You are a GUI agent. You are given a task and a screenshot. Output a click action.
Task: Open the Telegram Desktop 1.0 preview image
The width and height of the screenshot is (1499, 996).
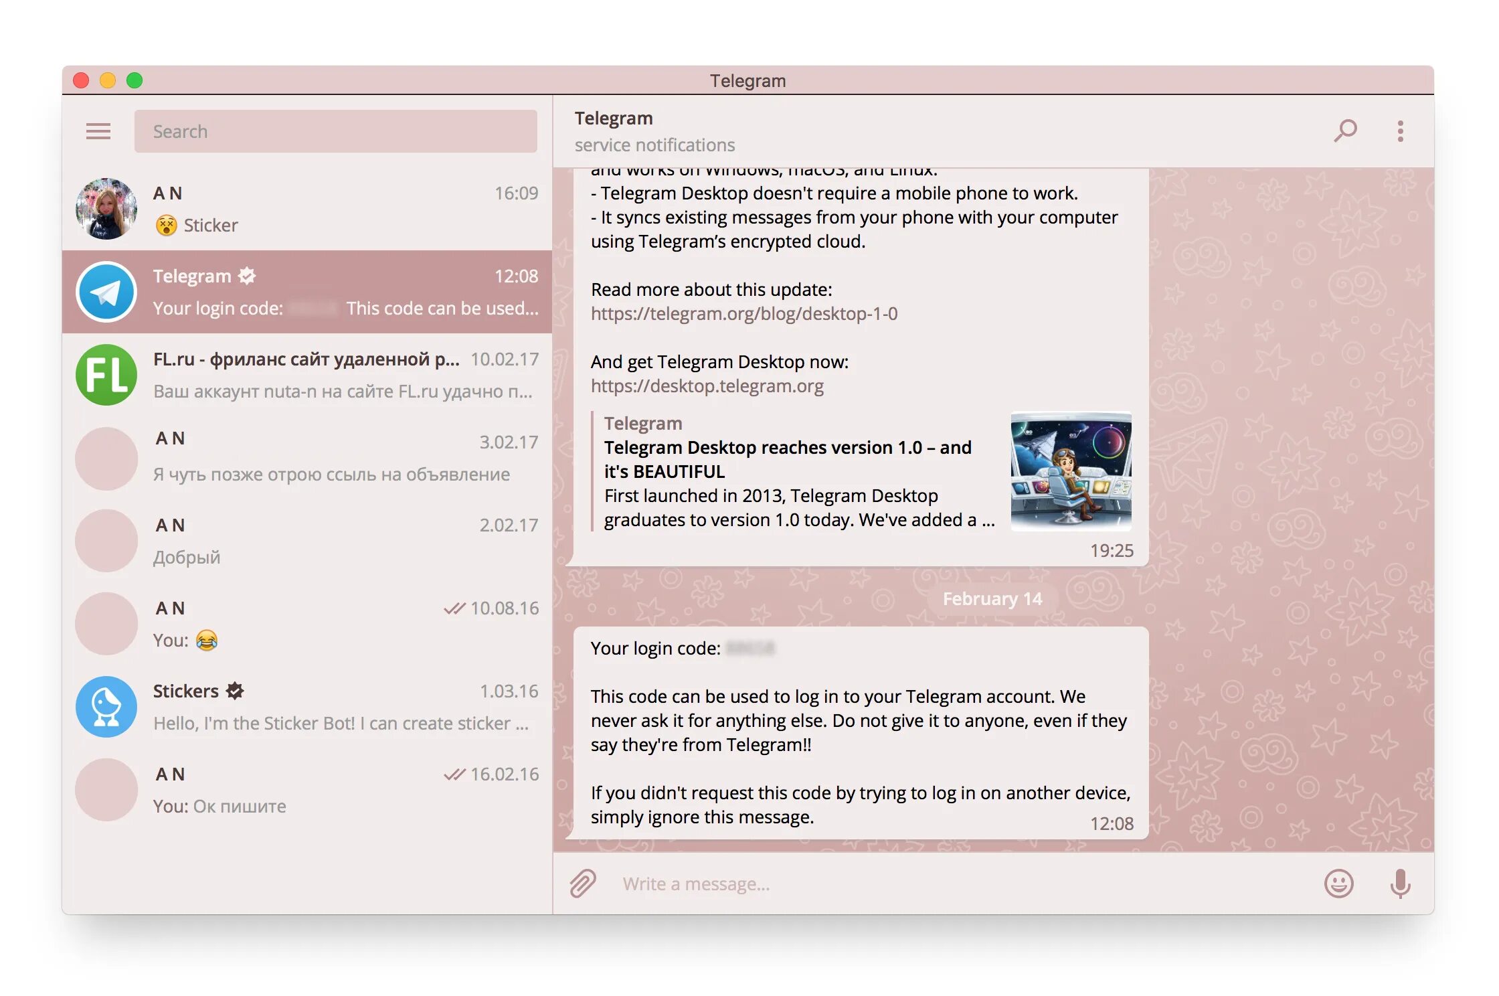coord(1071,471)
